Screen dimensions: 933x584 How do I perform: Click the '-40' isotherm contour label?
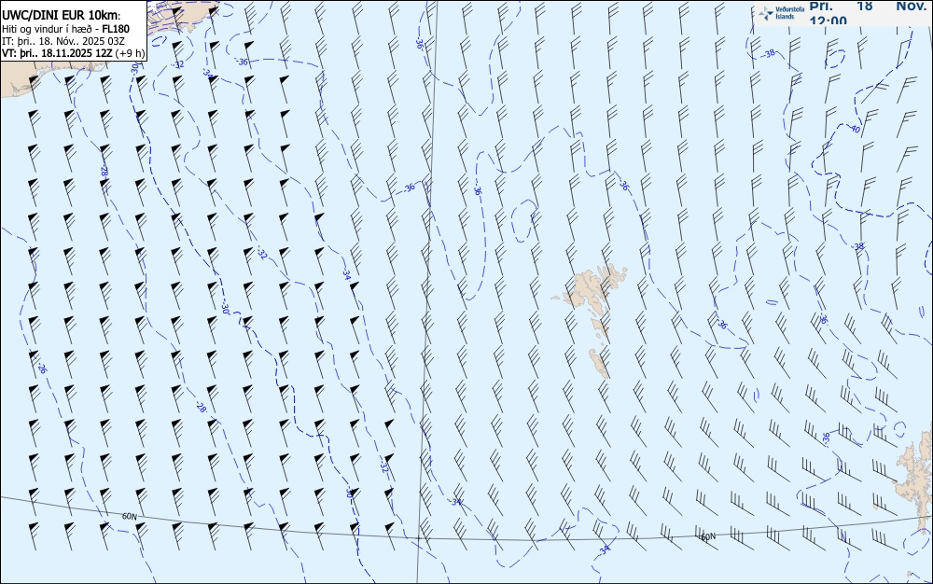click(x=854, y=129)
